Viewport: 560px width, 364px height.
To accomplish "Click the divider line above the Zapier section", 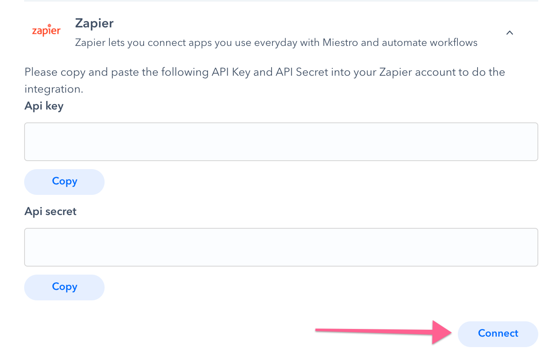I will (281, 1).
